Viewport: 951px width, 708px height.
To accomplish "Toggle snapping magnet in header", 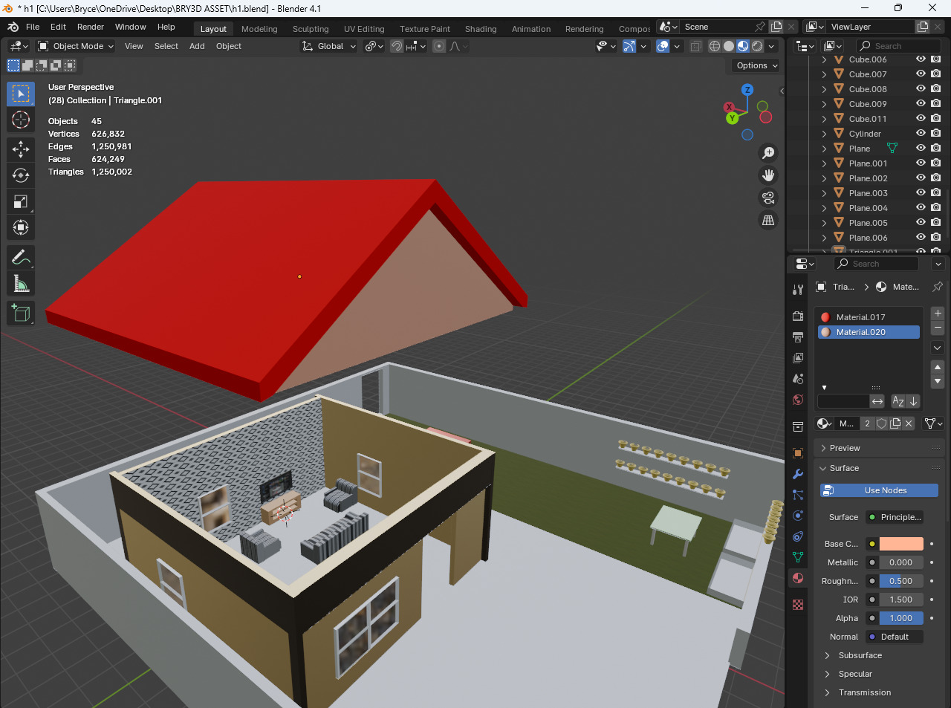I will pos(397,46).
